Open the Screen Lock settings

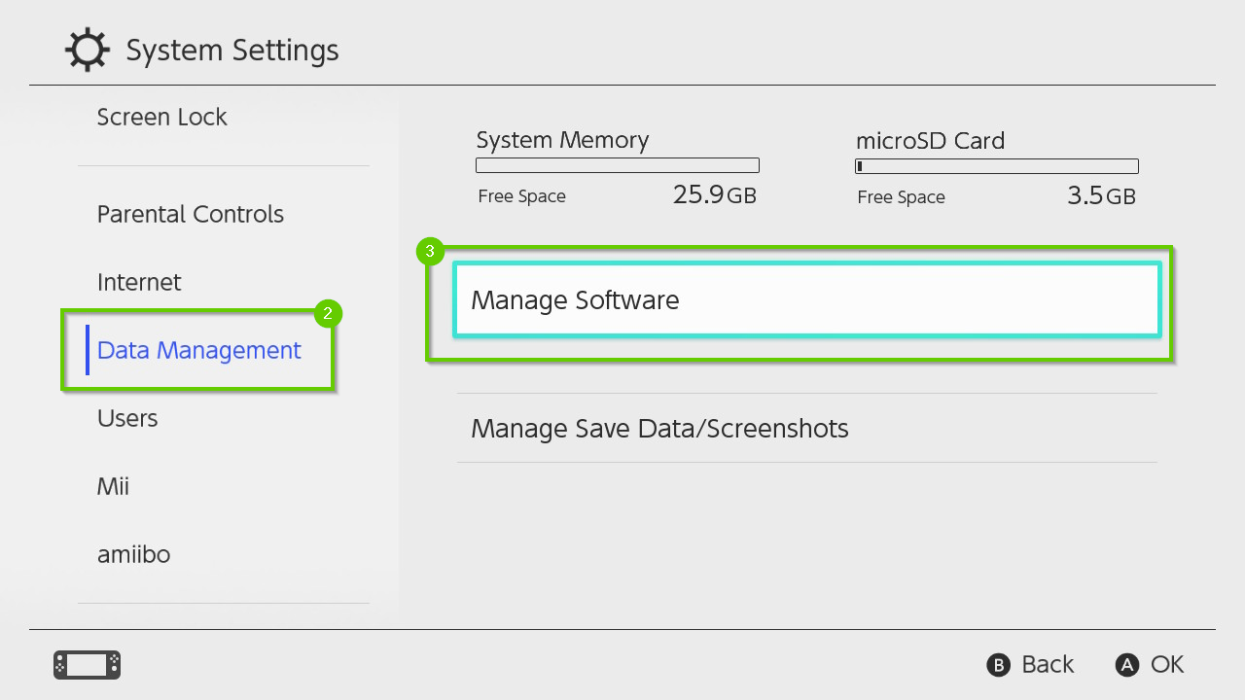161,117
